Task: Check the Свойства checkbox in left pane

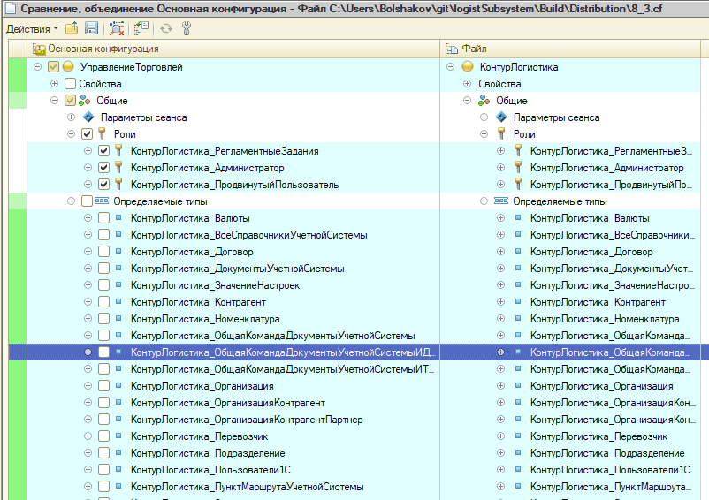Action: 70,84
